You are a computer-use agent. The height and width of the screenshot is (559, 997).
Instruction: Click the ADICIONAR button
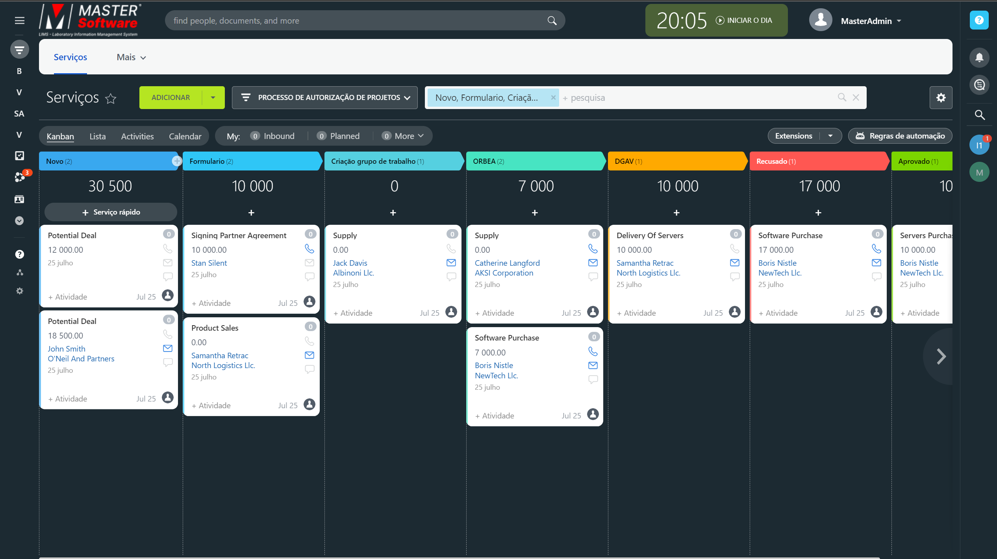pyautogui.click(x=171, y=98)
